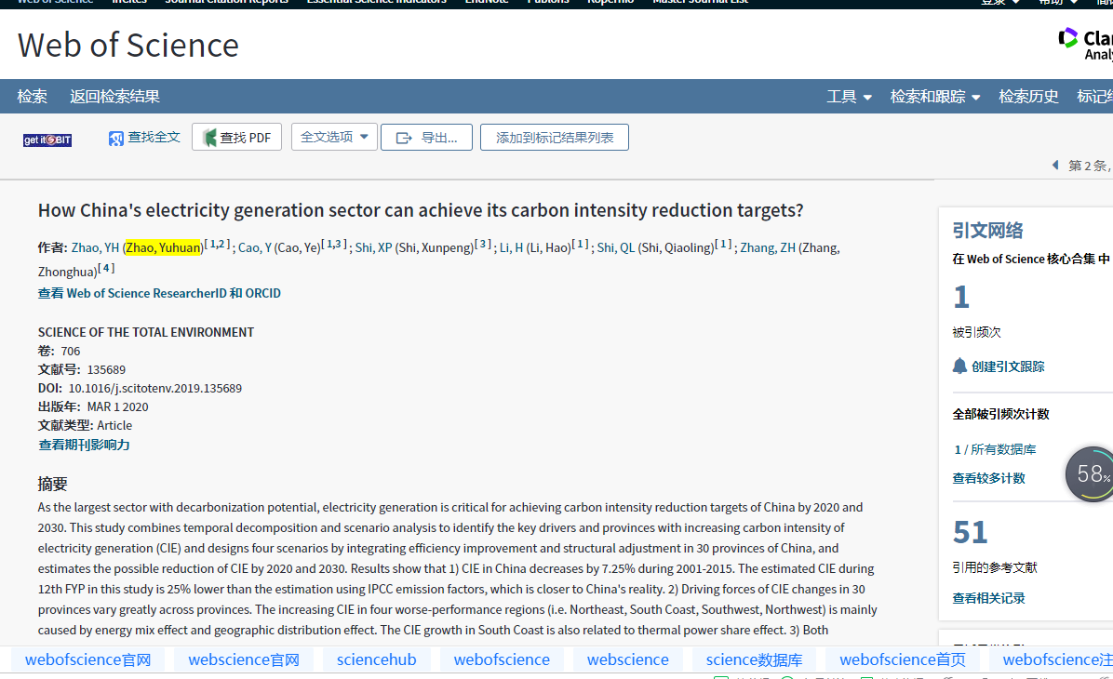Click the 引文网络 heading
This screenshot has height=679, width=1113.
tap(987, 231)
